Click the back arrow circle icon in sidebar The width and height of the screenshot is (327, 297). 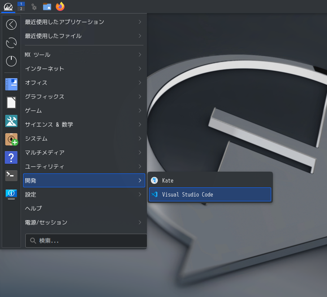(11, 24)
